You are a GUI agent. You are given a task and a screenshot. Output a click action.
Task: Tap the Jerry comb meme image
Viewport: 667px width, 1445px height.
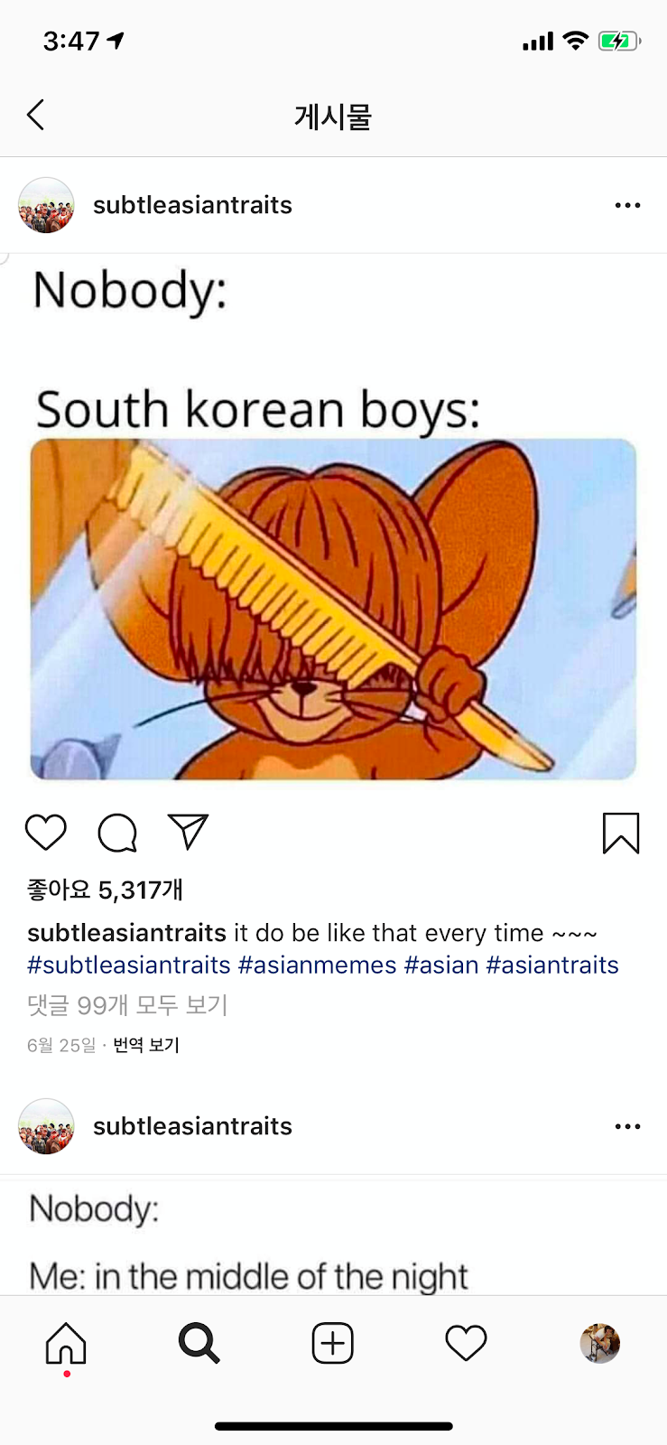pos(333,608)
